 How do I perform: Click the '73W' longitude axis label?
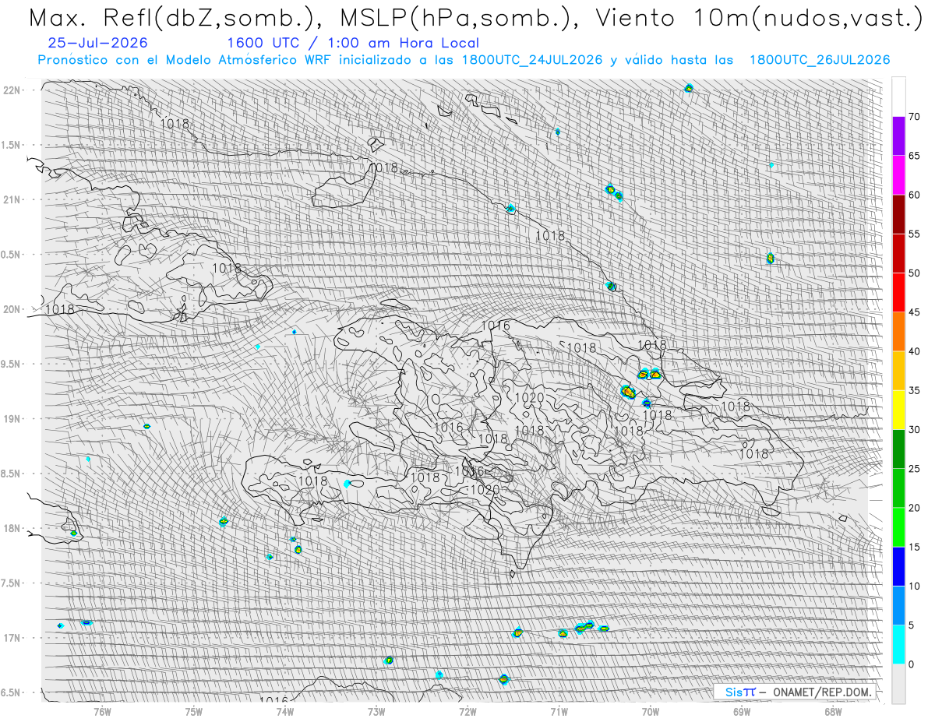[x=376, y=710]
